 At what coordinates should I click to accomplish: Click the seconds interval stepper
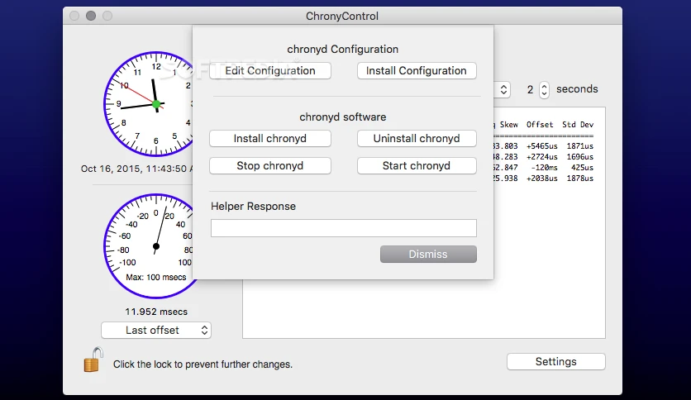pyautogui.click(x=544, y=90)
